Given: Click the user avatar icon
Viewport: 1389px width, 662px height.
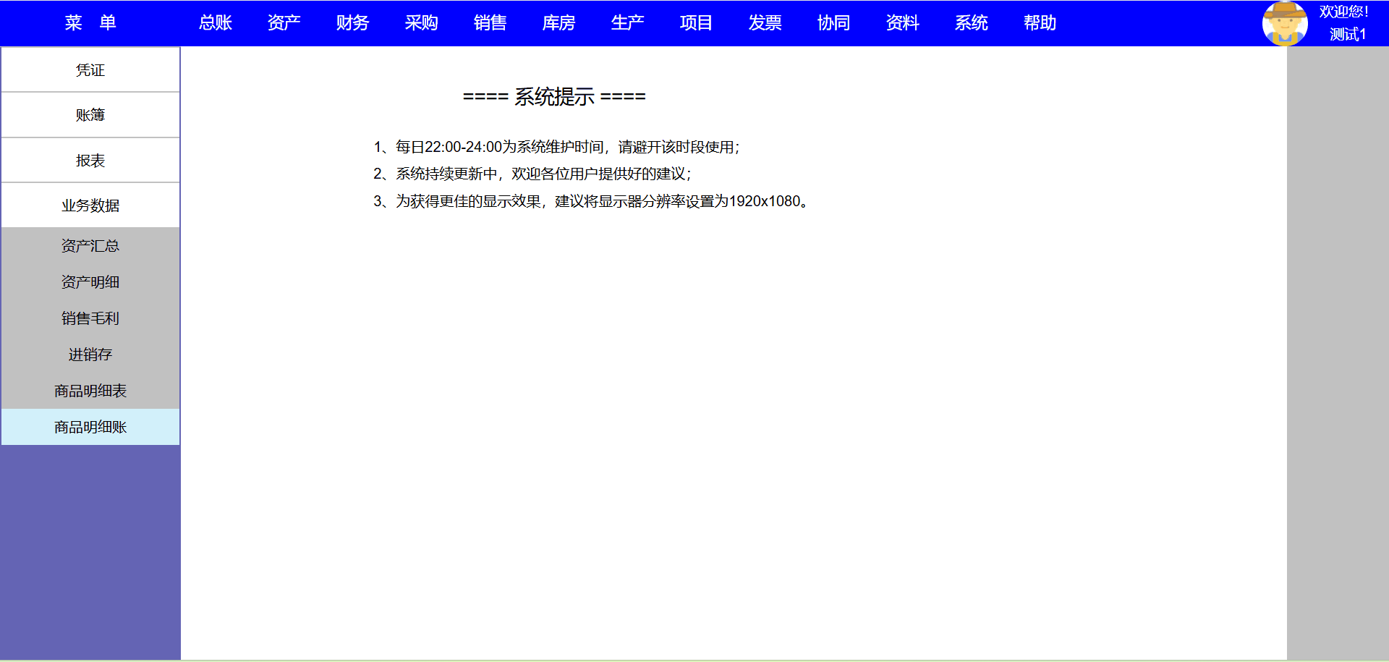Looking at the screenshot, I should [1285, 23].
